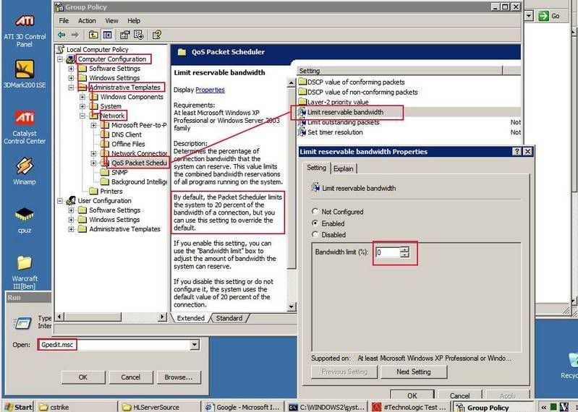Collapse the Administrative Templates node under Computer Configuration
This screenshot has height=412, width=578.
(71, 87)
